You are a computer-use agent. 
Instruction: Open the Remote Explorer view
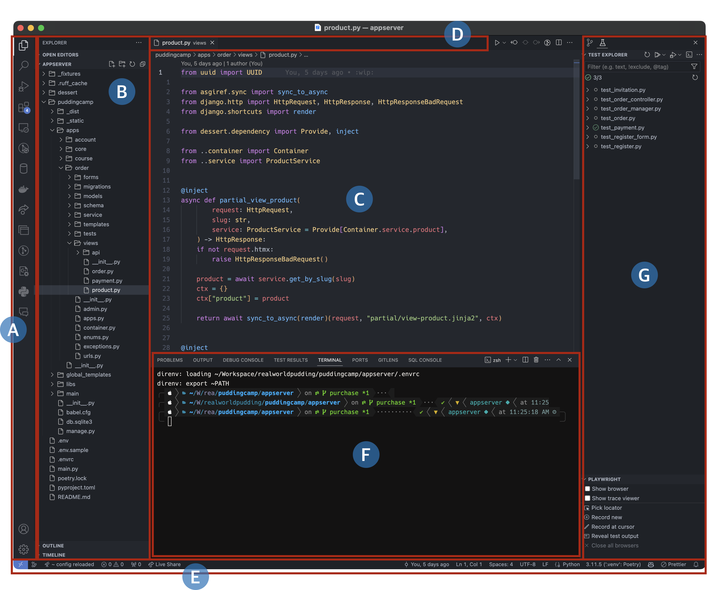[23, 128]
